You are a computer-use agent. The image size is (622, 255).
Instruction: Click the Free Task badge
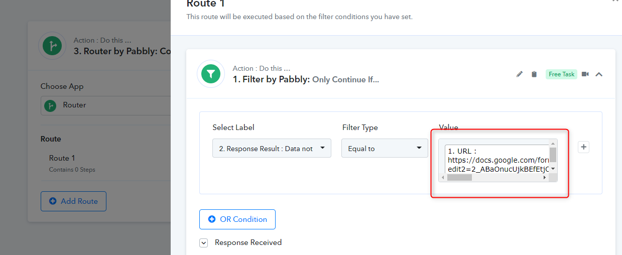(561, 74)
